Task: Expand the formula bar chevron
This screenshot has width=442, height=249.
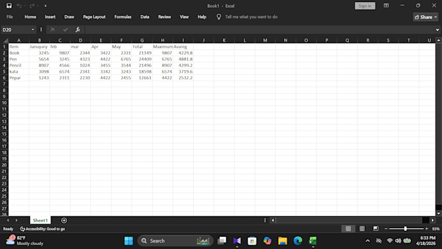Action: click(437, 30)
